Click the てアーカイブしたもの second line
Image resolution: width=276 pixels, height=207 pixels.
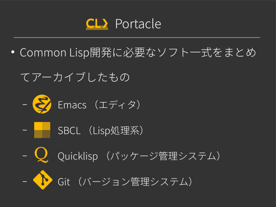pos(75,77)
